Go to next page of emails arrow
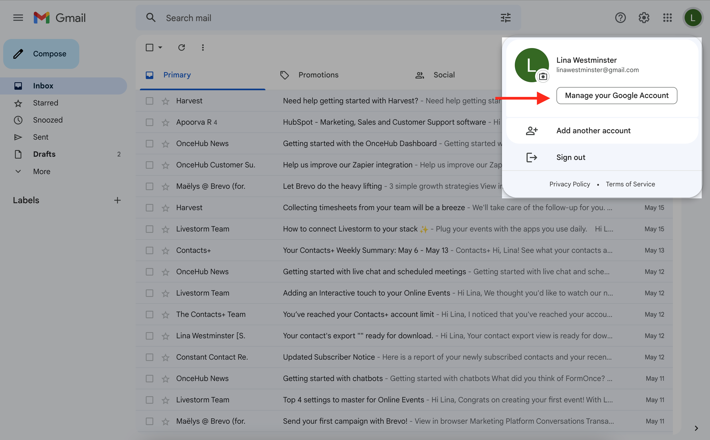Screen dimensions: 710x440 pos(696,428)
